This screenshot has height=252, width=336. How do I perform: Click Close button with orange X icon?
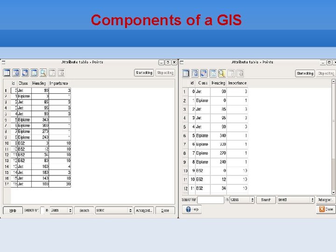point(326,209)
